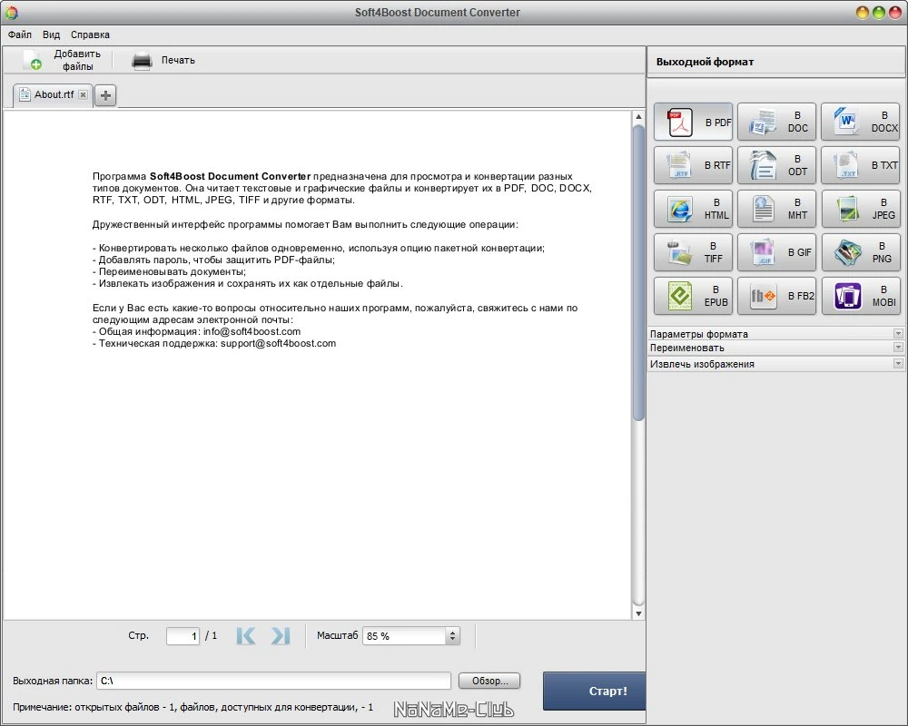Image resolution: width=908 pixels, height=726 pixels.
Task: Choose the To JPEG format
Action: point(861,209)
